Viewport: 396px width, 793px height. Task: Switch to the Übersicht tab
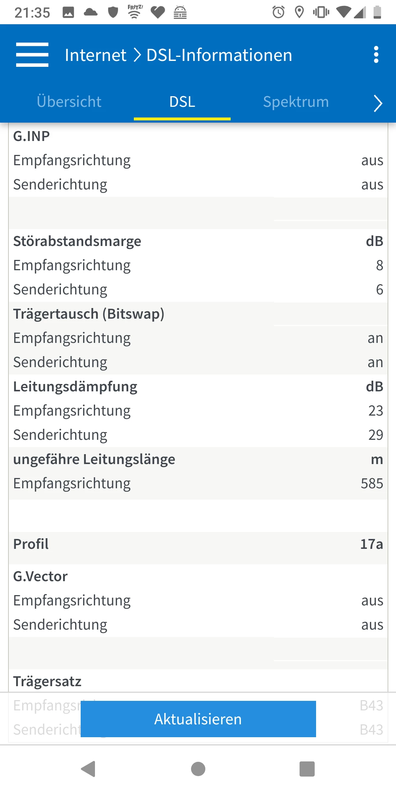pos(69,102)
